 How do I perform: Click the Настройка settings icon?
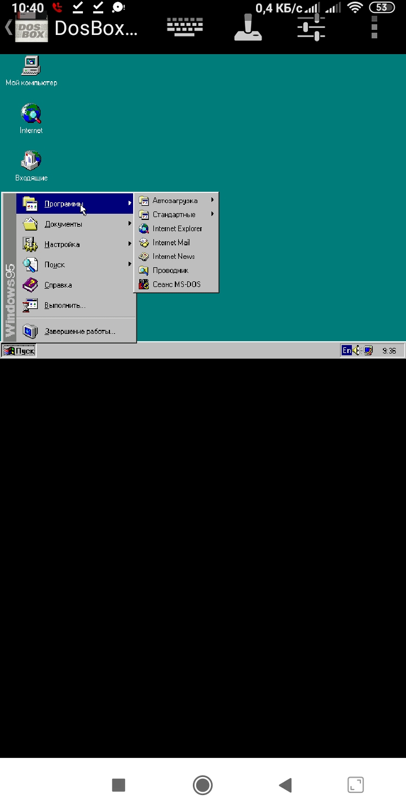pyautogui.click(x=30, y=244)
